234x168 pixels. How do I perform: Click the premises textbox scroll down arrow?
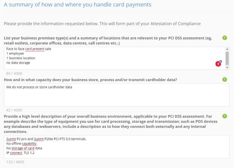pyautogui.click(x=227, y=67)
